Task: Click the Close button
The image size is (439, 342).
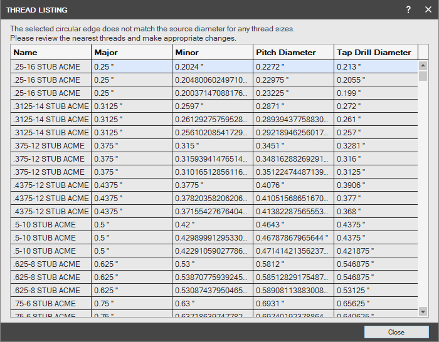Action: (x=396, y=332)
